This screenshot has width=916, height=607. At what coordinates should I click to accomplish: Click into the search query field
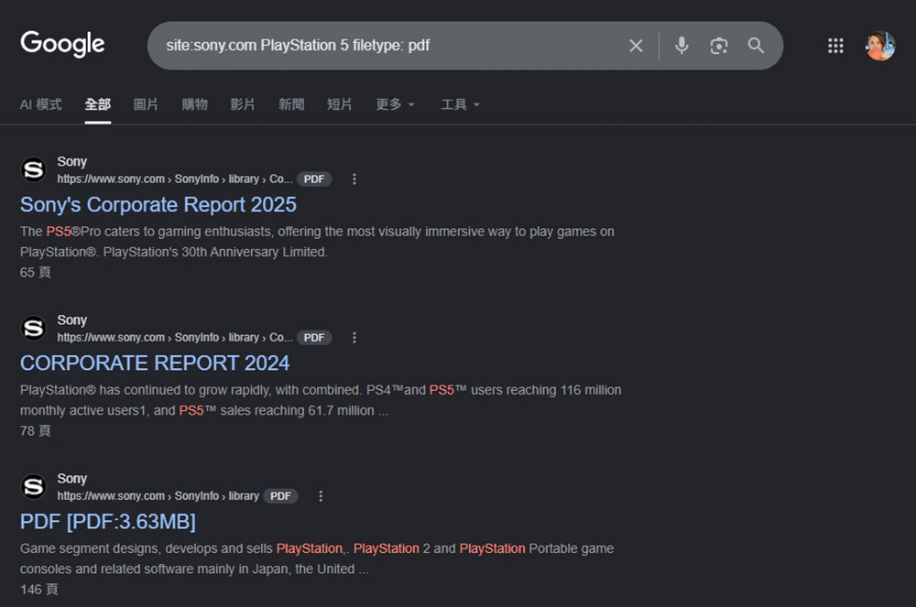(x=386, y=46)
